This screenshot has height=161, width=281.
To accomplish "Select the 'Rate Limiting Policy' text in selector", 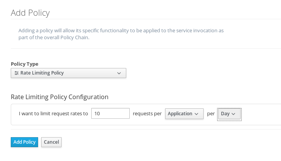I will click(x=42, y=73).
